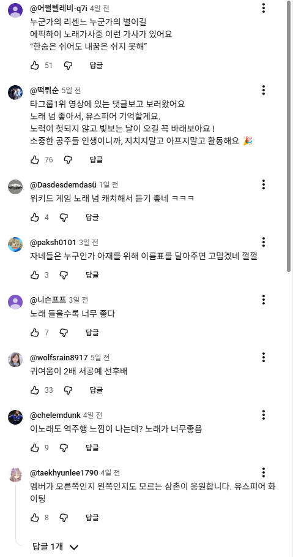Image resolution: width=293 pixels, height=557 pixels.
Task: Open the options menu on @taekhyunlee1790 comment
Action: pos(264,472)
